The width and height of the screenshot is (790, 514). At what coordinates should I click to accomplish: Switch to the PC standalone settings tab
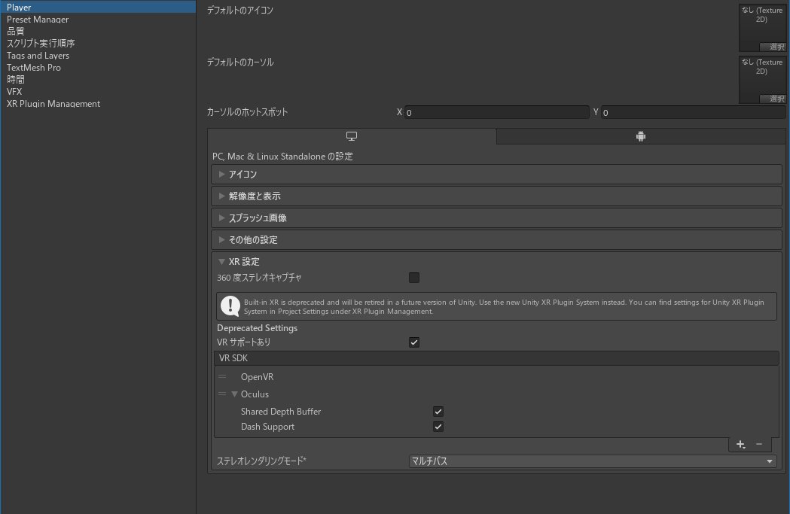[351, 136]
